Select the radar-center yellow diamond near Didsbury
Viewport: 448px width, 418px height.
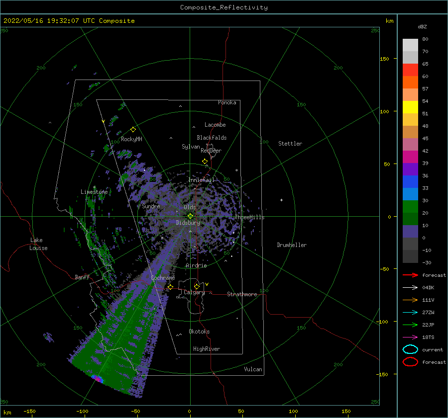tap(190, 216)
